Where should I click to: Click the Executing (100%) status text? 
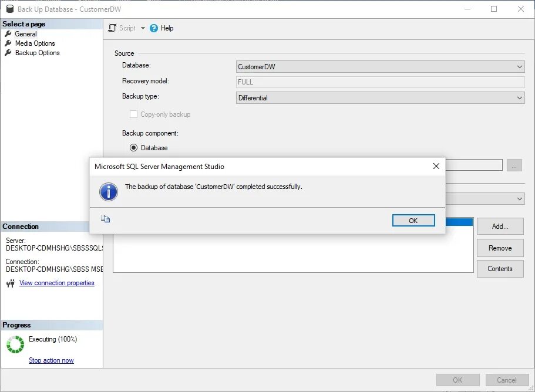(x=53, y=339)
